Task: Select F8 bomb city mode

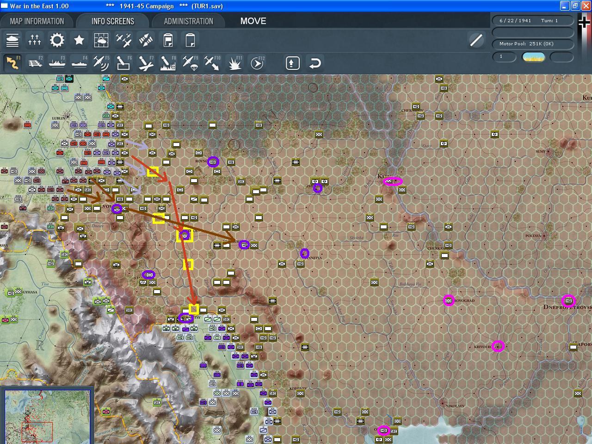Action: (168, 63)
